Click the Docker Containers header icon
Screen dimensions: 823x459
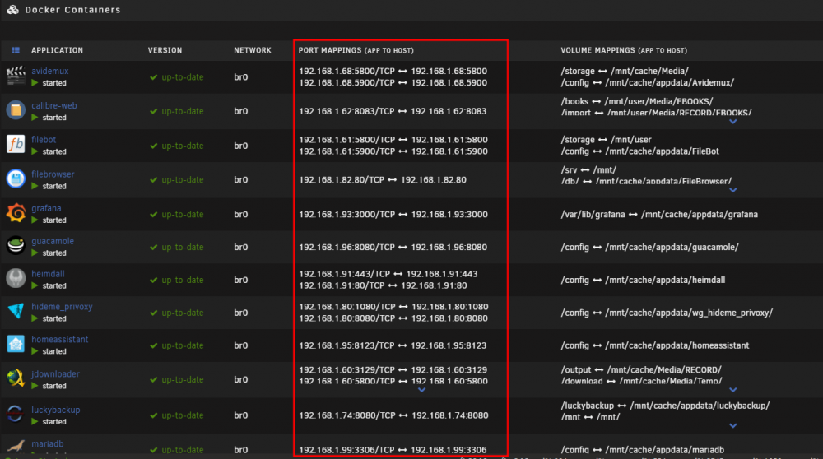(x=12, y=9)
